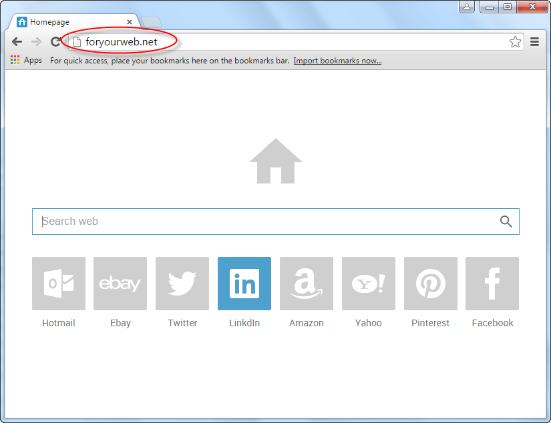
Task: Reload the page with the refresh icon
Action: point(55,42)
